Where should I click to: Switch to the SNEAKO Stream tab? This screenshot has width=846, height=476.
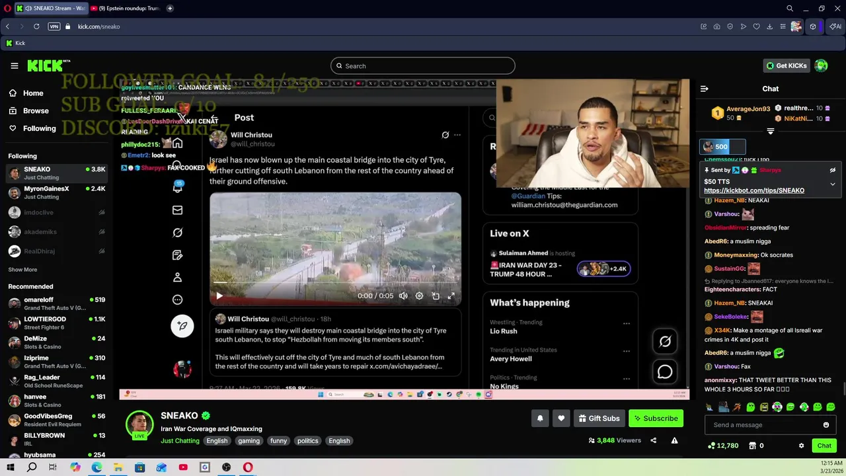pos(52,9)
